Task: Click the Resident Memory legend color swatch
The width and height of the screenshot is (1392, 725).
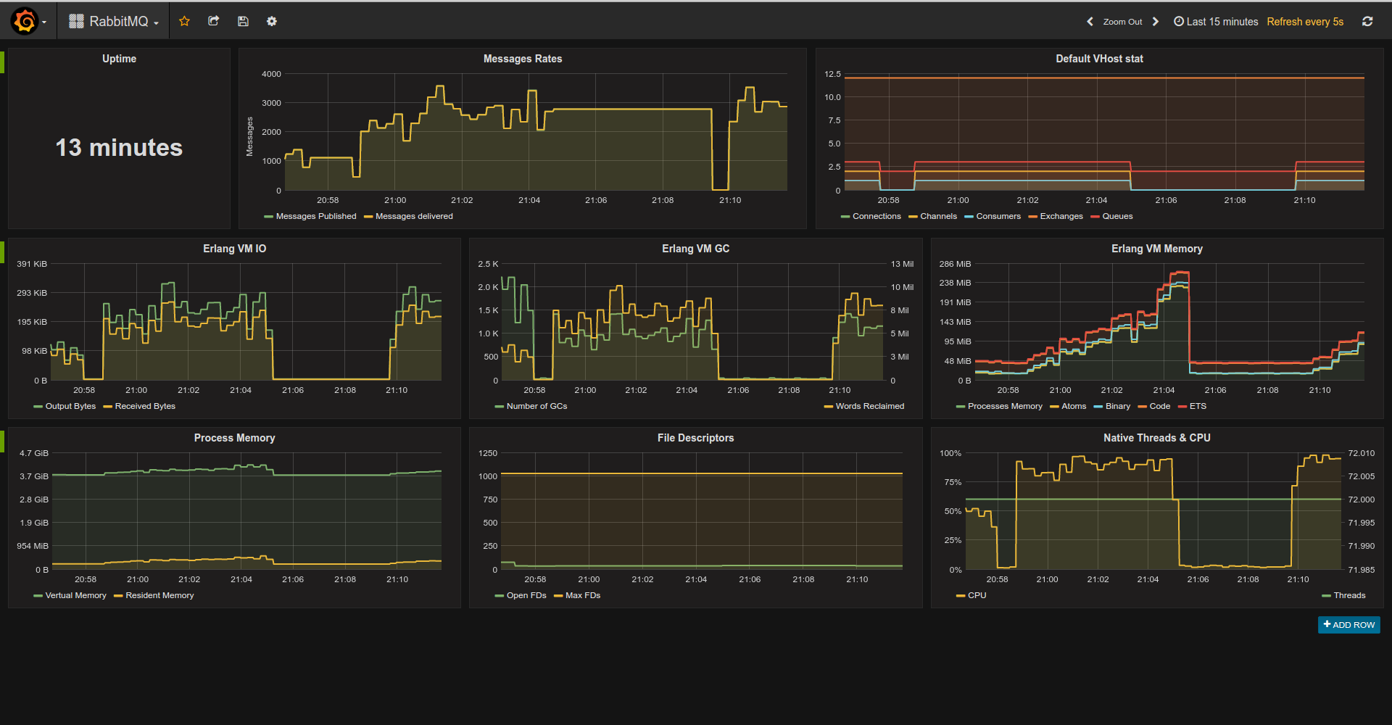Action: [x=117, y=595]
